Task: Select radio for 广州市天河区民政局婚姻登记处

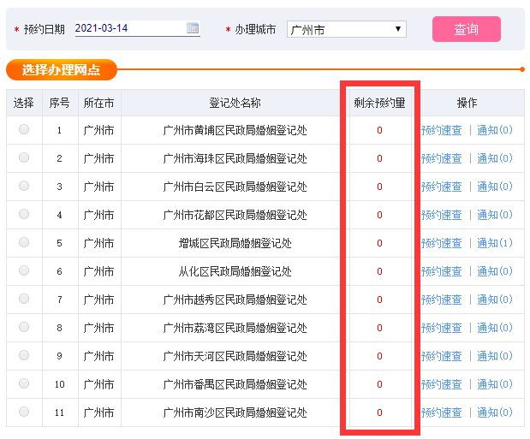Action: [24, 355]
